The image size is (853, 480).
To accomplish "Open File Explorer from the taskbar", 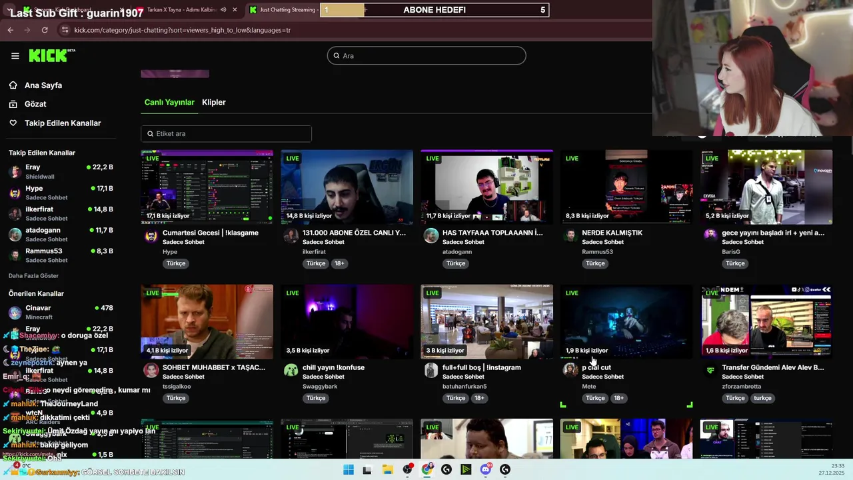I will coord(388,470).
